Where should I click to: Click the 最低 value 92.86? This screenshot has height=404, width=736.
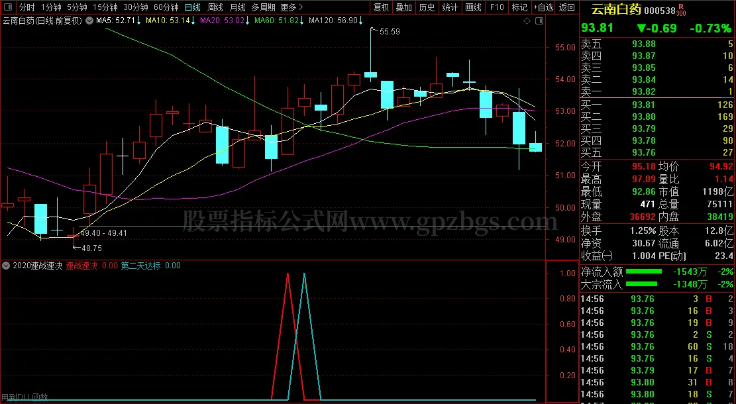643,192
